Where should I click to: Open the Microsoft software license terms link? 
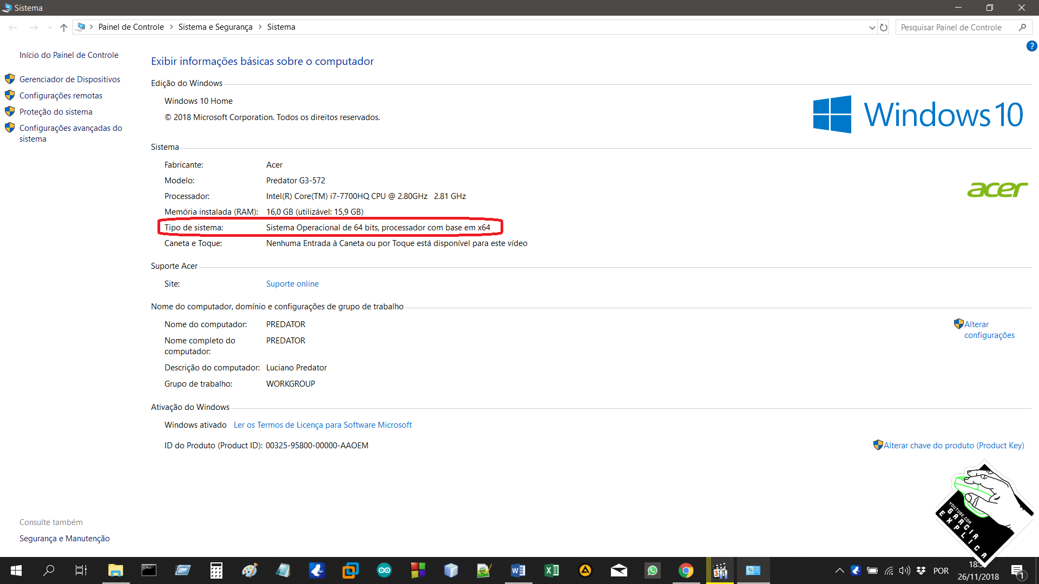point(323,424)
